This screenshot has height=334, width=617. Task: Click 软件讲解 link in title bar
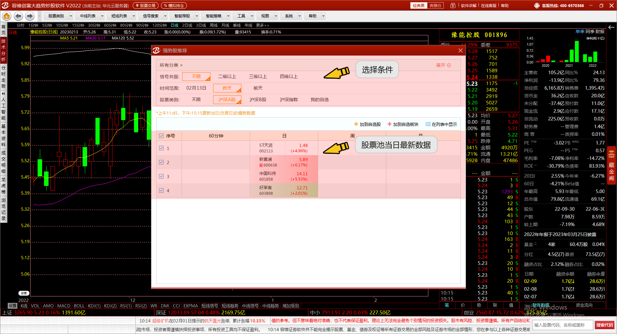click(469, 5)
